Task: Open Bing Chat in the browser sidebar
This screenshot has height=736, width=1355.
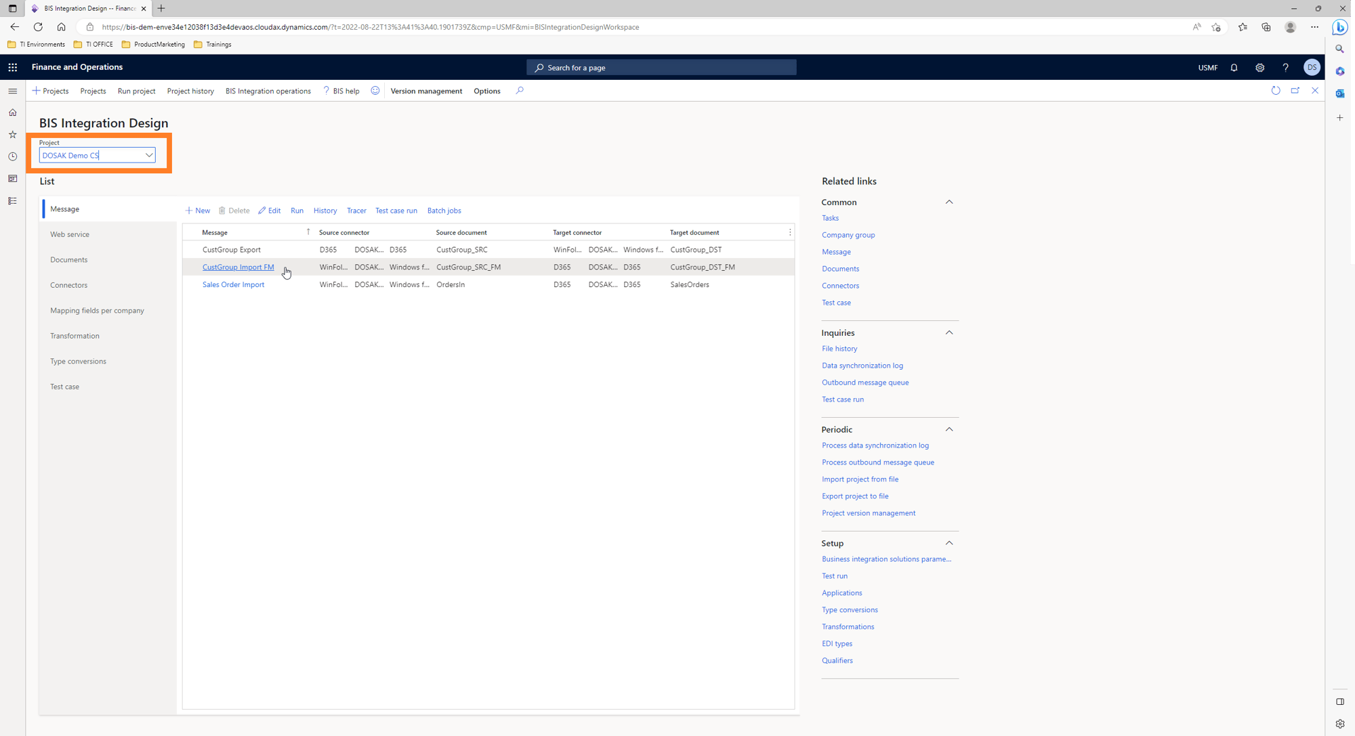Action: tap(1339, 27)
